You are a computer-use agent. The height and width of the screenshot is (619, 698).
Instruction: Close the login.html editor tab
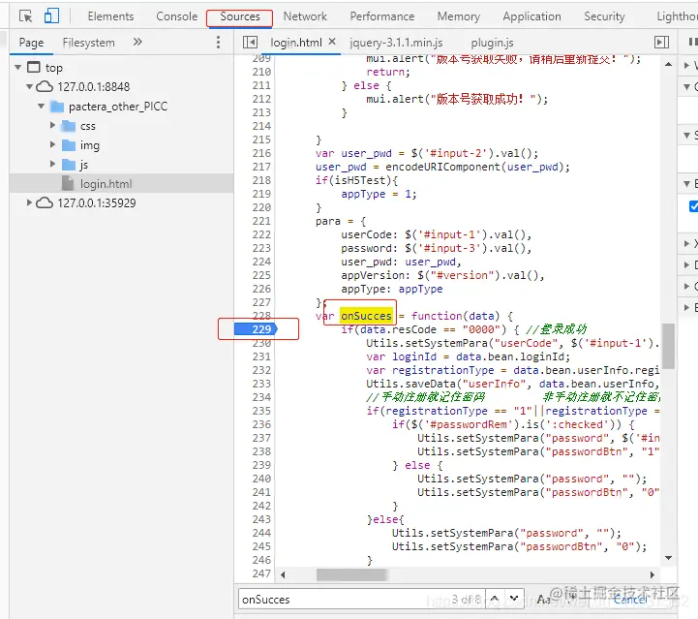coord(332,42)
